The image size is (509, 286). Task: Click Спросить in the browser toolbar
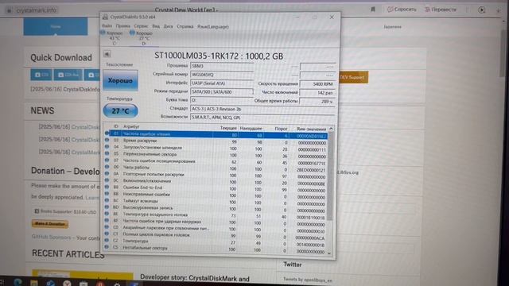[x=402, y=10]
